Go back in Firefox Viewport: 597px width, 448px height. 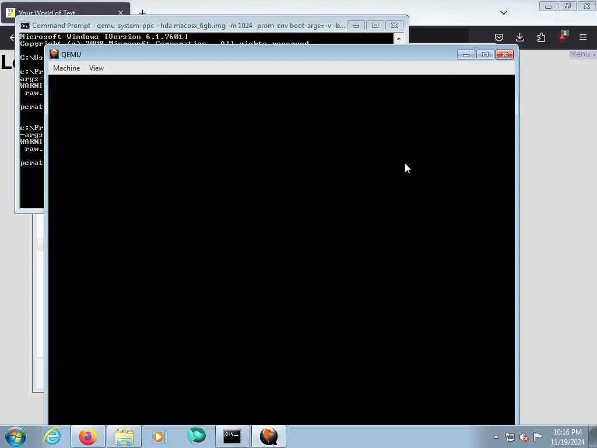pos(12,37)
